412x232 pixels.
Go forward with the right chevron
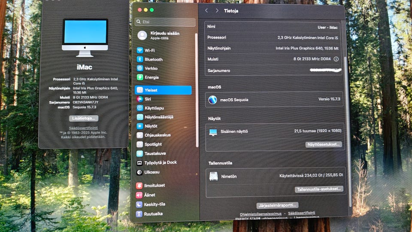pos(217,10)
